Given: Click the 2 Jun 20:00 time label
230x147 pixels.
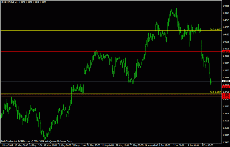Looking at the screenshot, I should (179, 146).
